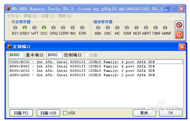Click the BBK error indicator light
The width and height of the screenshot is (190, 121).
98,28
